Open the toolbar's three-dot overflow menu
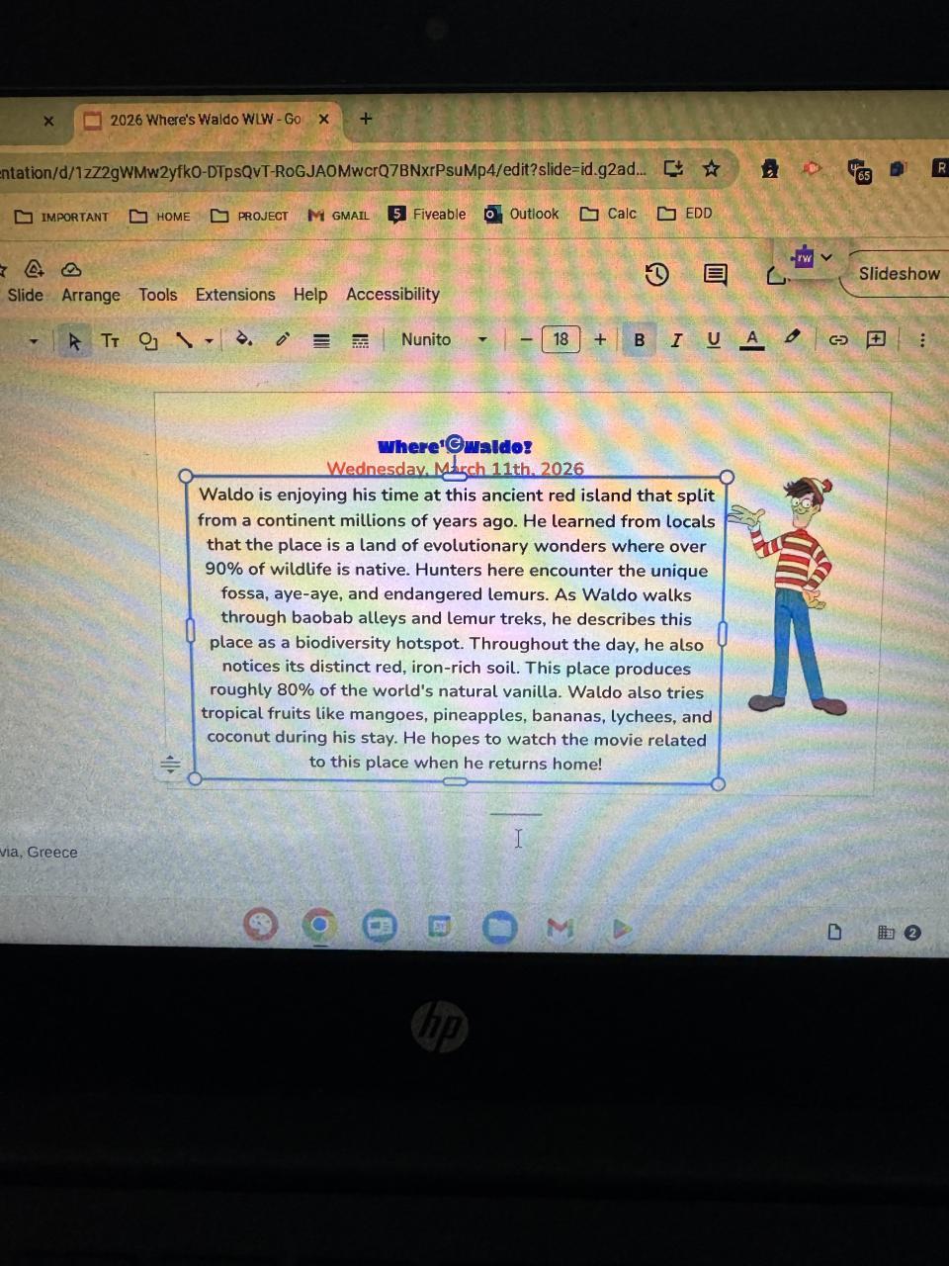The width and height of the screenshot is (949, 1266). [922, 340]
